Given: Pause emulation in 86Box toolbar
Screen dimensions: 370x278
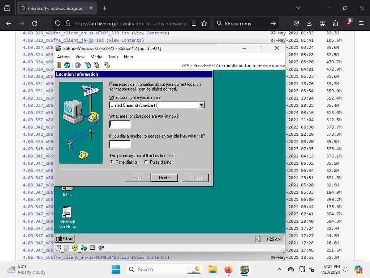Looking at the screenshot, I should [59, 65].
